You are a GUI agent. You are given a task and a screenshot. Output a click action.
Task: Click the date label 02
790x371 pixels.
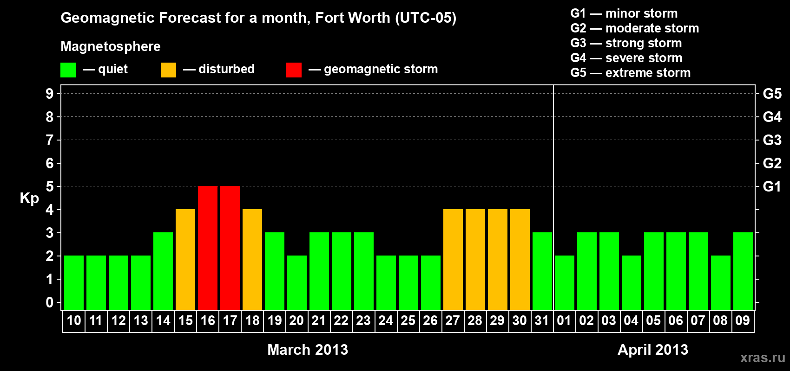tap(587, 320)
